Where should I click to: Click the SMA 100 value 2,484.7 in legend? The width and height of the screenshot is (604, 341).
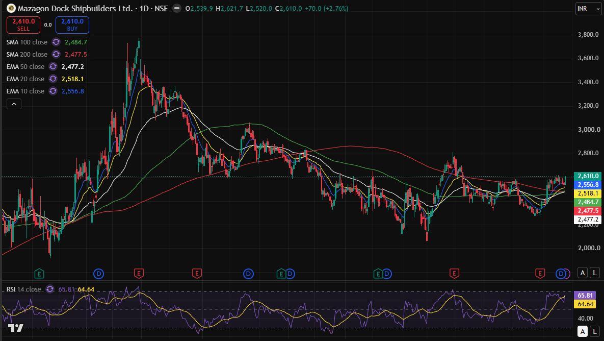[x=76, y=42]
